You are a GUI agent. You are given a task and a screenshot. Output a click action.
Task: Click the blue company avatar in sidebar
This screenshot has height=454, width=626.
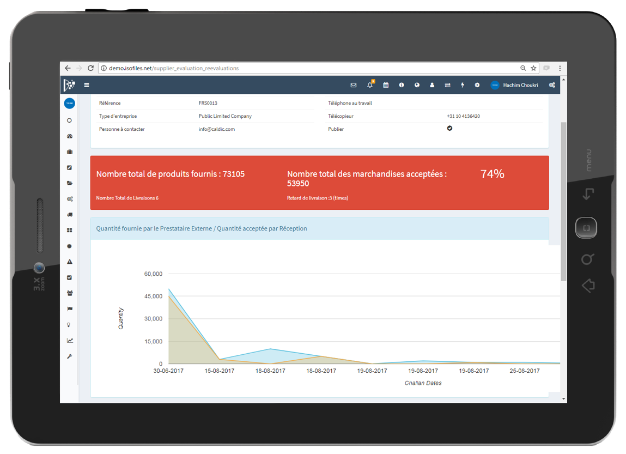[70, 104]
